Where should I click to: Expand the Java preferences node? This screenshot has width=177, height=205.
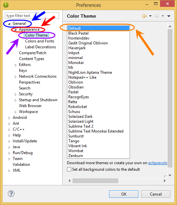[9, 147]
